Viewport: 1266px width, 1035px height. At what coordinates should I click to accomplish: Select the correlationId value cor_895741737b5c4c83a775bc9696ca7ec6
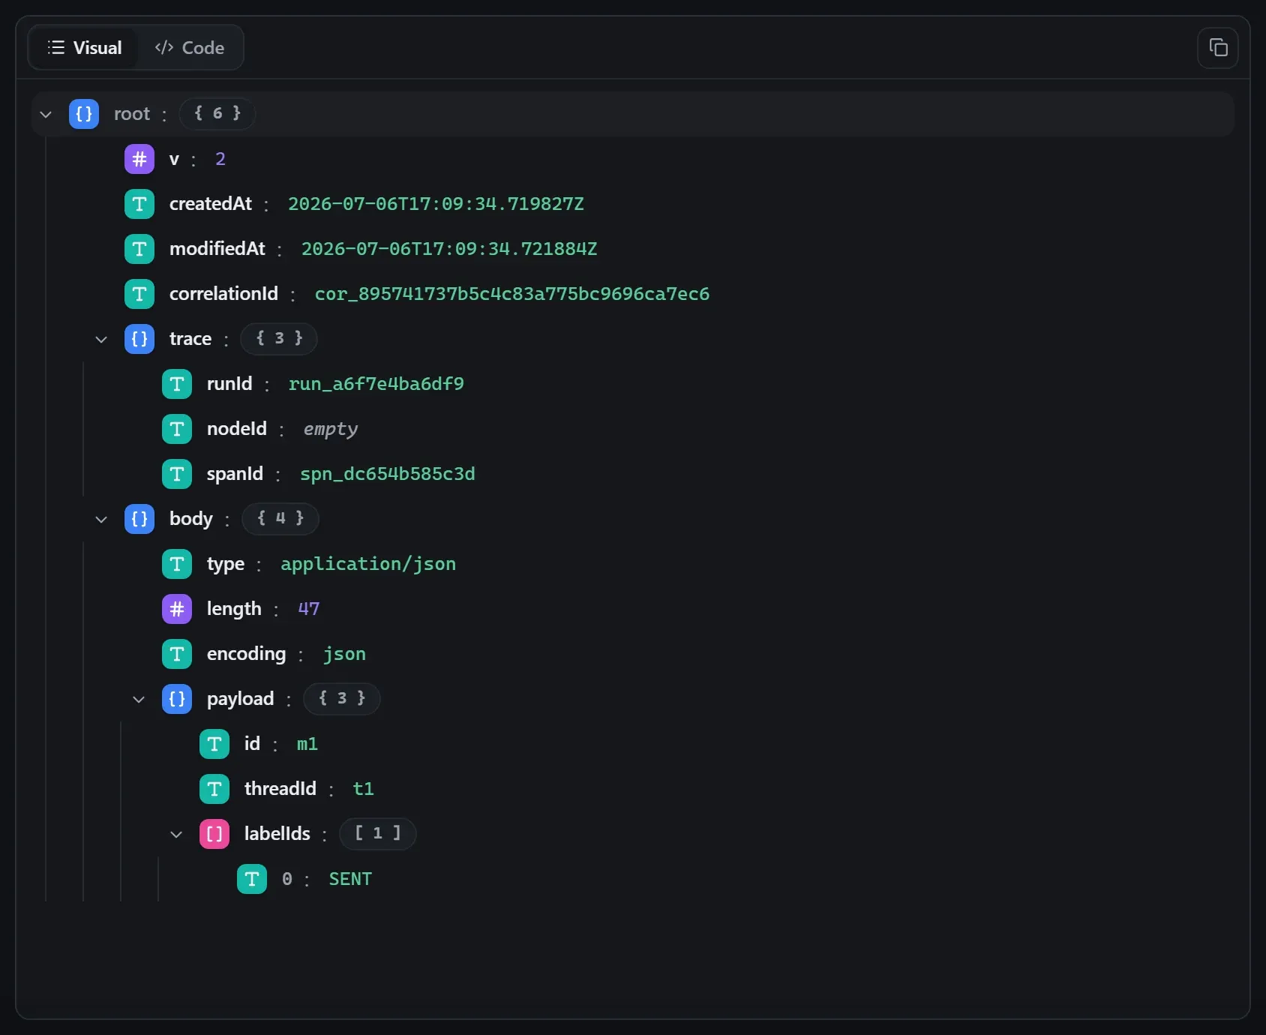coord(512,294)
